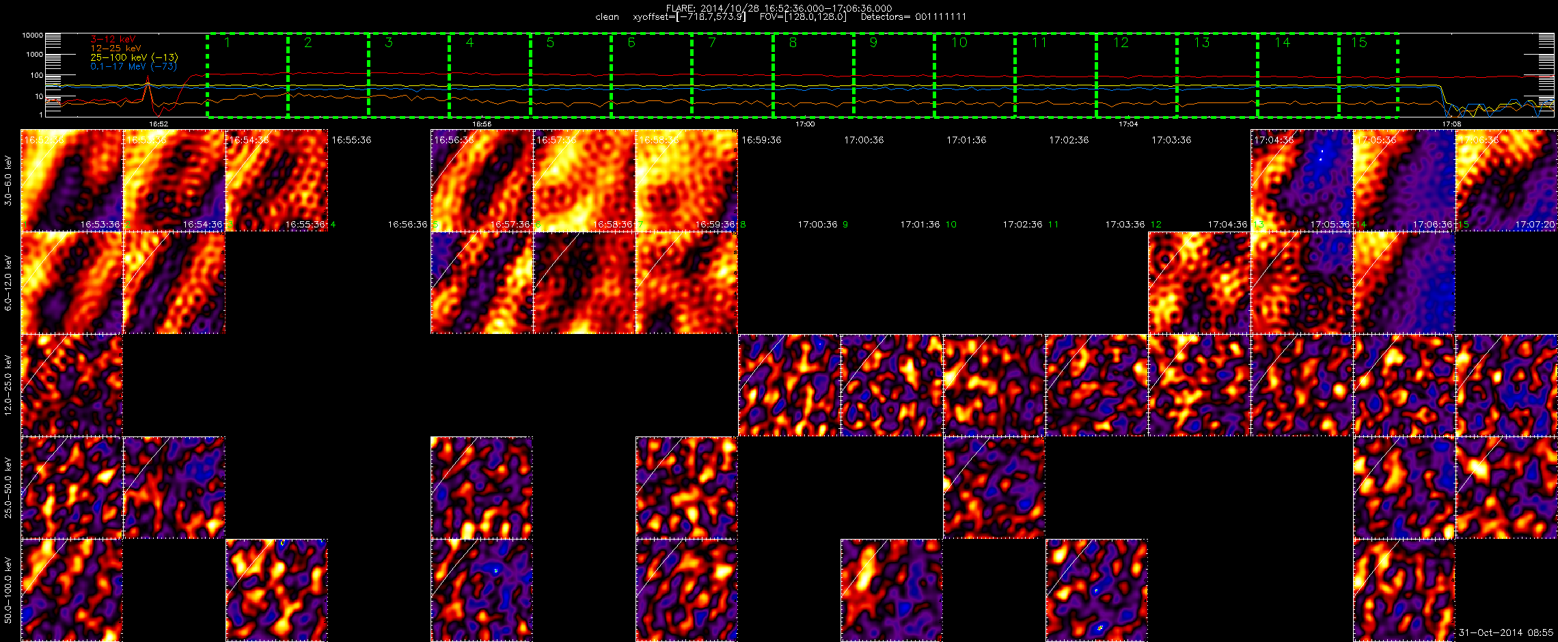The image size is (1558, 642).
Task: Select the 'Detectors= 001111111' header text
Action: pos(914,16)
